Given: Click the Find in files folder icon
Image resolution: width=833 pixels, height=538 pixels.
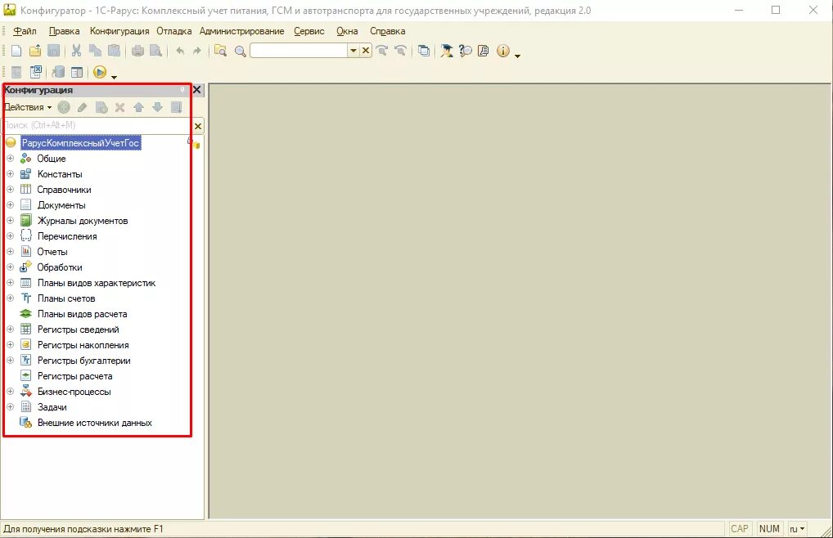Looking at the screenshot, I should tap(220, 51).
